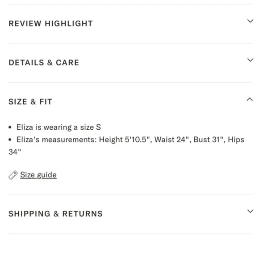Viewport: 259px width, 259px height.
Task: Expand the Shipping & Returns section
Action: 130,214
